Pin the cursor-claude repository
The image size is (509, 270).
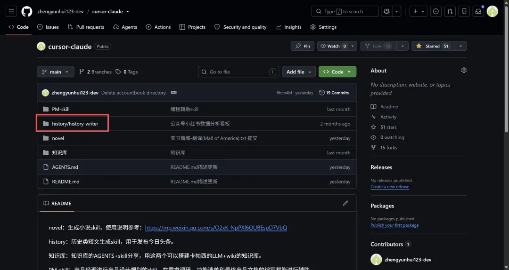pyautogui.click(x=303, y=46)
